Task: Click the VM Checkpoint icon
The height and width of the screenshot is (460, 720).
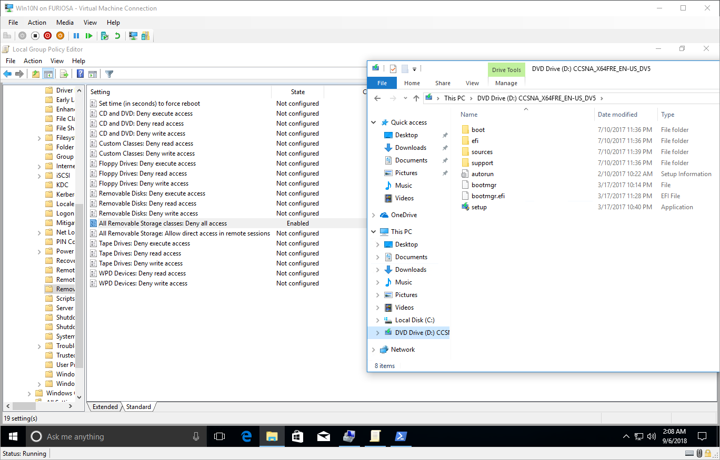Action: pyautogui.click(x=105, y=36)
